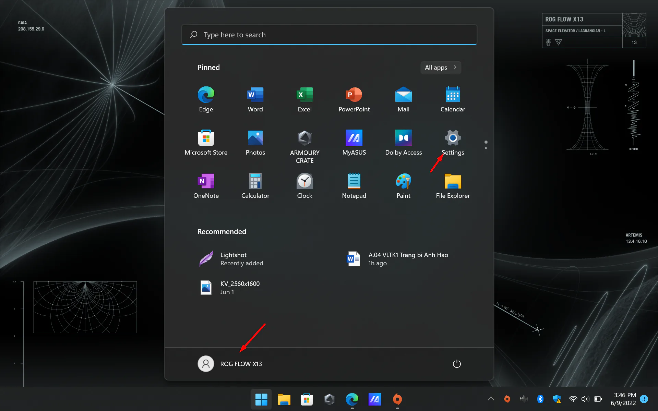
Task: Open Microsoft Store from pinned apps
Action: click(206, 143)
